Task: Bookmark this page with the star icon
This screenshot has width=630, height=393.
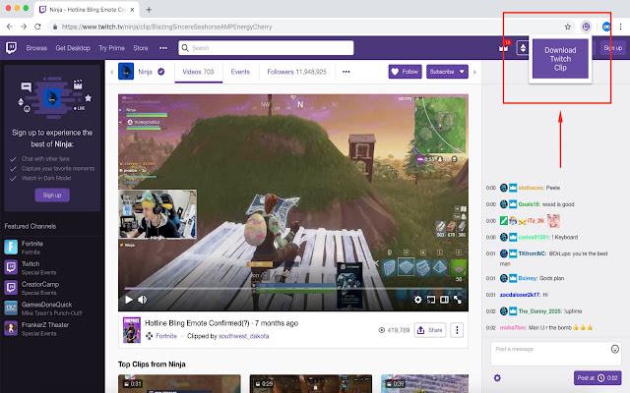Action: coord(568,27)
